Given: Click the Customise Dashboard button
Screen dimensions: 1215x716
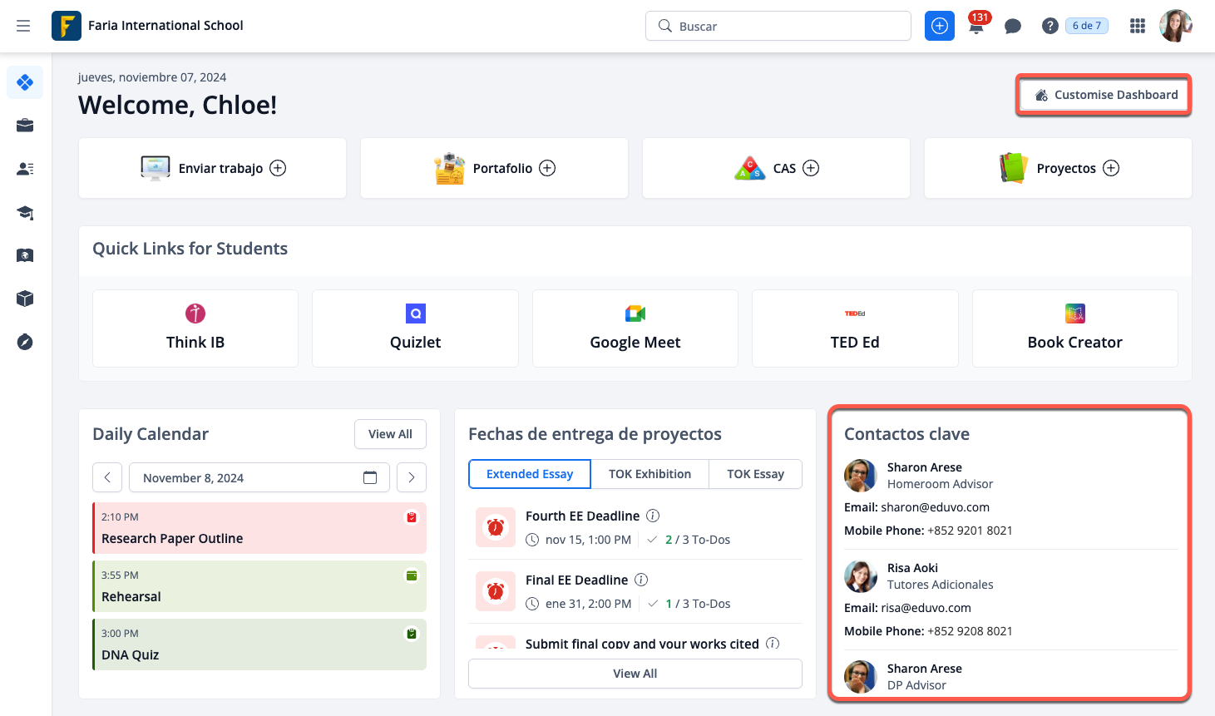Looking at the screenshot, I should (1104, 95).
